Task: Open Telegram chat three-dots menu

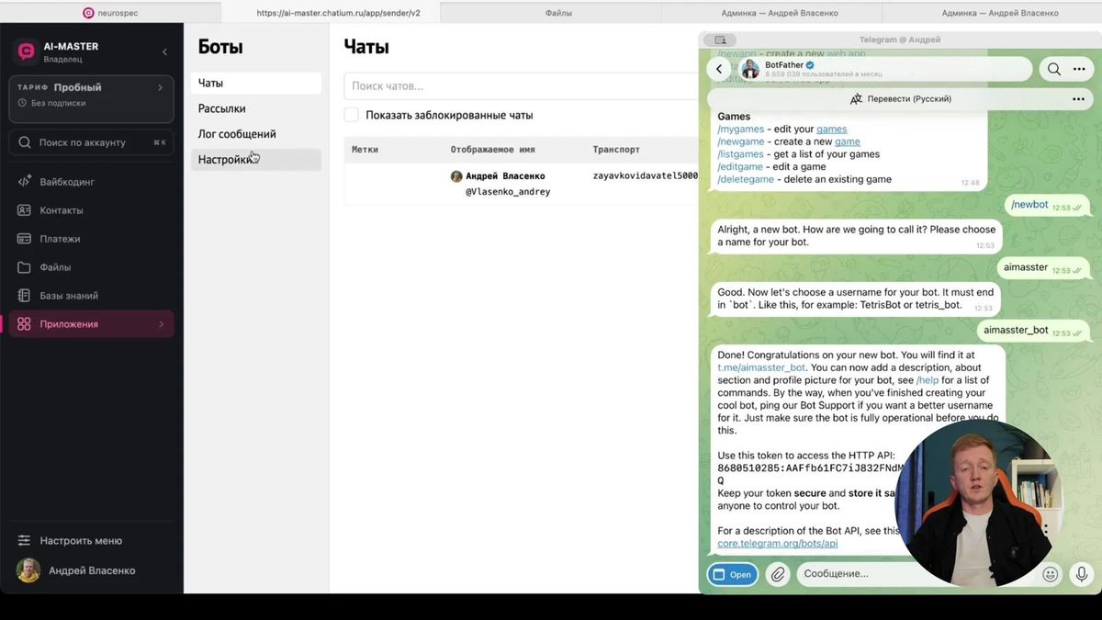Action: pyautogui.click(x=1079, y=69)
